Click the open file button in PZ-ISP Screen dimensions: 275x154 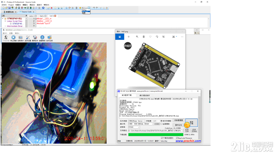[x=187, y=131]
